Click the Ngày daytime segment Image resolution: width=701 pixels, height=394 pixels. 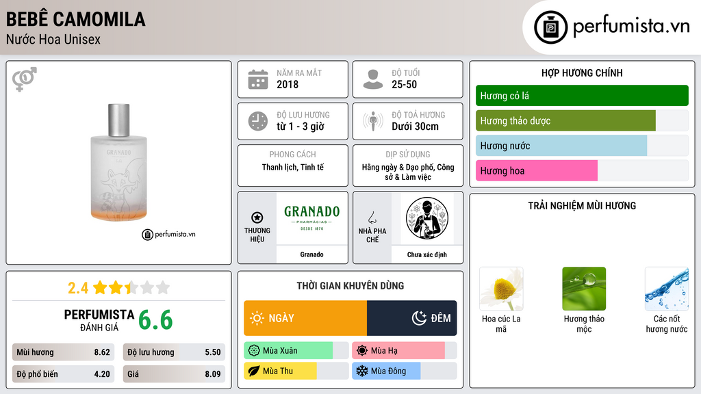pyautogui.click(x=305, y=318)
